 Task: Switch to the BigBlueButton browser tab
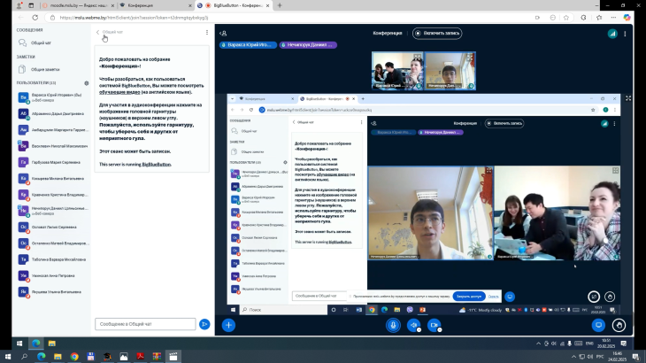coord(234,5)
